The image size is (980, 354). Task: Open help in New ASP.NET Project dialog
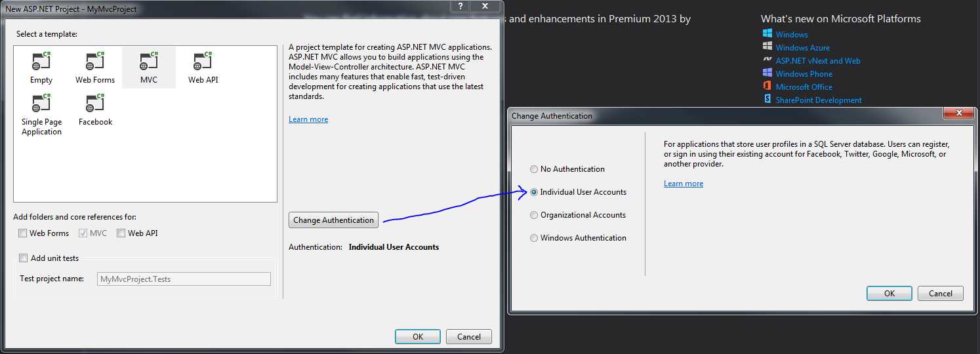460,6
